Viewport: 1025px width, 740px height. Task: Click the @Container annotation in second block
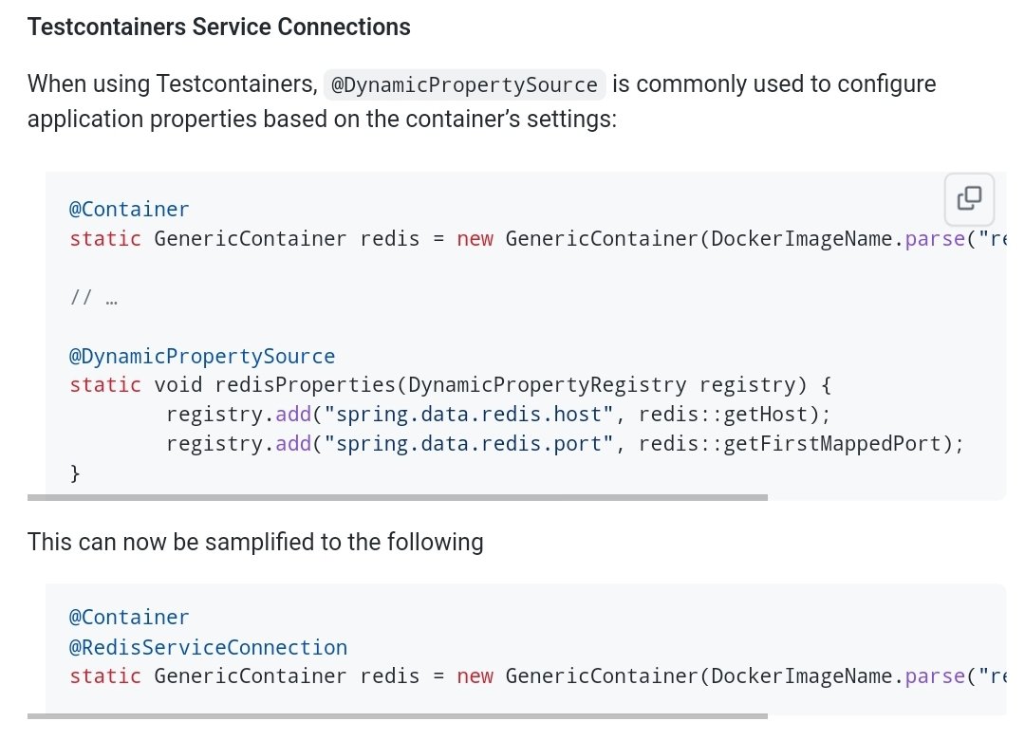[x=129, y=617]
